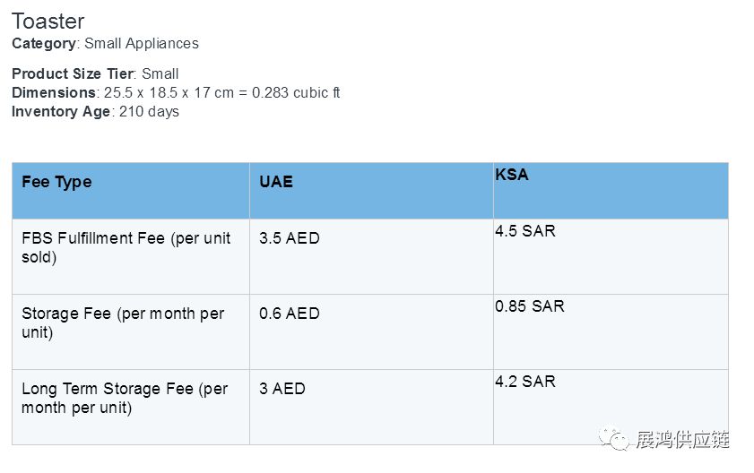Click the 4.2 SAR cell
Image resolution: width=754 pixels, height=473 pixels.
coord(525,382)
